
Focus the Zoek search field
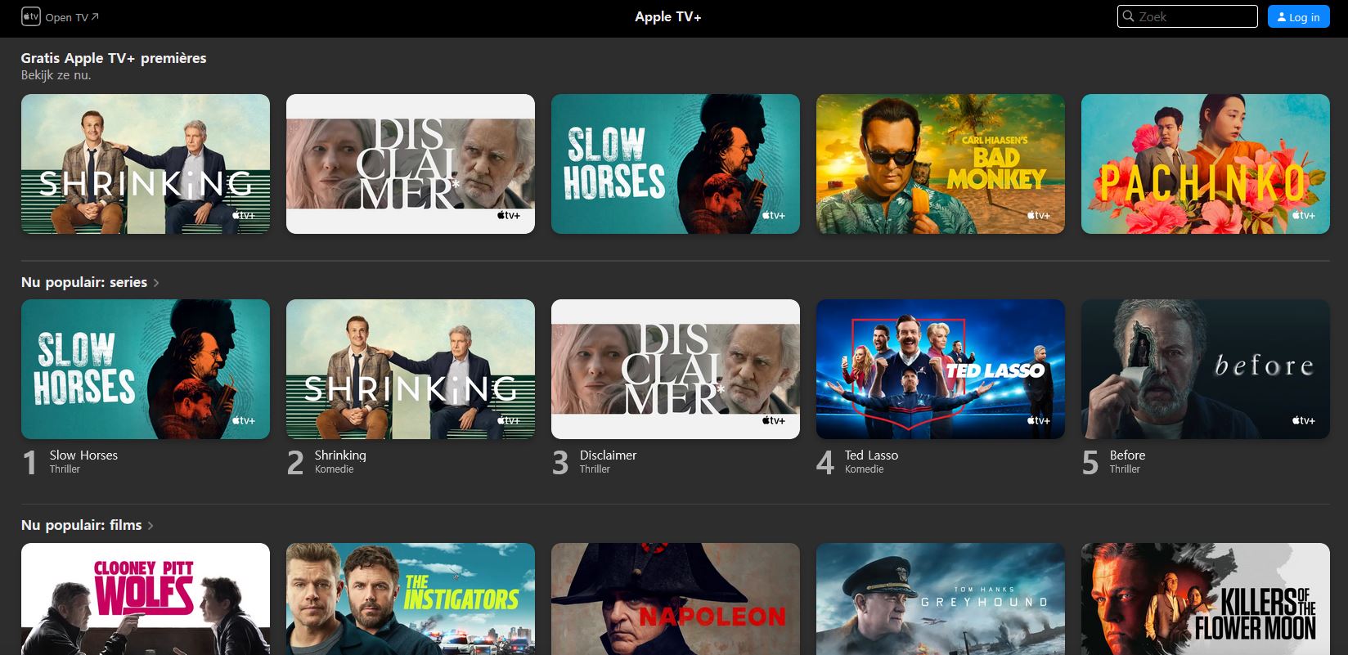tap(1194, 16)
